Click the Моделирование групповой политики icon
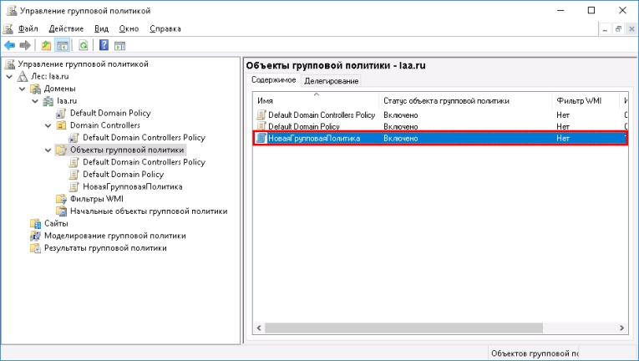The height and width of the screenshot is (361, 639). coord(34,236)
